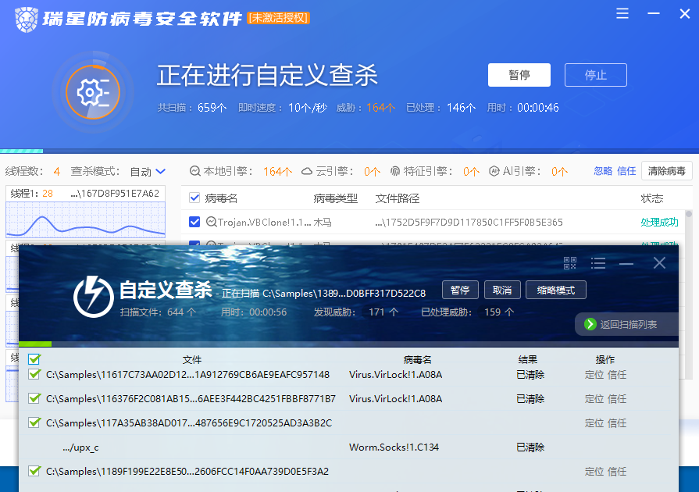Click the icon before Trojan.VBClone!1.1 entry

(x=212, y=222)
